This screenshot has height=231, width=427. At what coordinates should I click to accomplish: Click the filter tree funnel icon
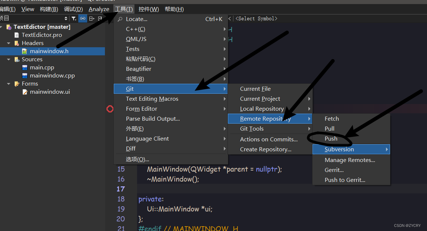coord(74,18)
